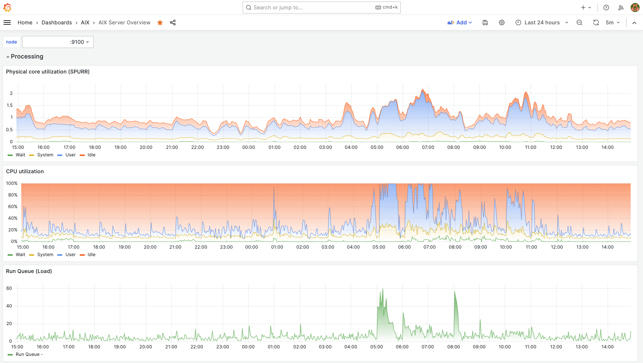Click the Home link
Viewport: 643px width, 363px height.
(25, 22)
